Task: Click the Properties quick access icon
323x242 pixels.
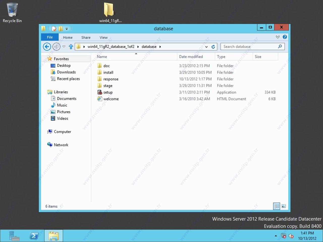Action: [54, 28]
